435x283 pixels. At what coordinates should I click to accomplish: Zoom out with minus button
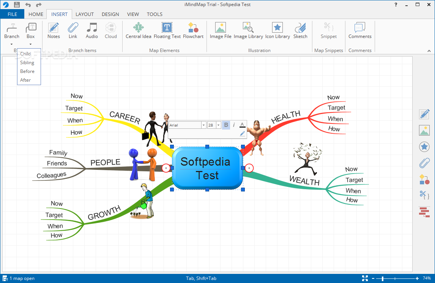[x=373, y=278]
